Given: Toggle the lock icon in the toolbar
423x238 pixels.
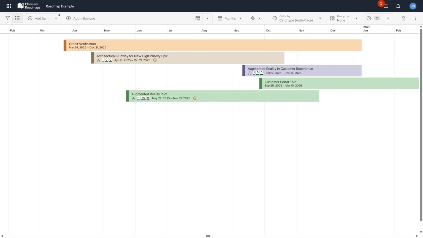Looking at the screenshot, I should (403, 18).
